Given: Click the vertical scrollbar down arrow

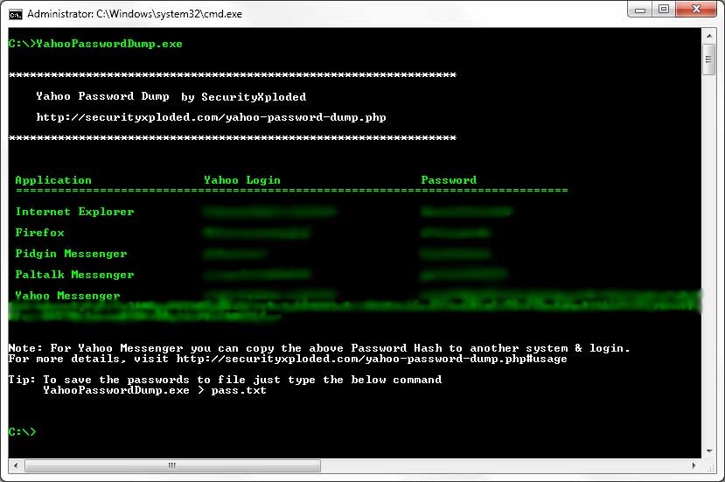Looking at the screenshot, I should click(709, 451).
